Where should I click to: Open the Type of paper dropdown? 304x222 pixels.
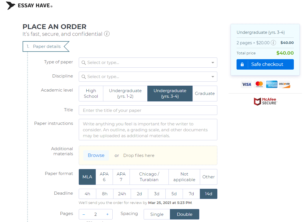(148, 63)
